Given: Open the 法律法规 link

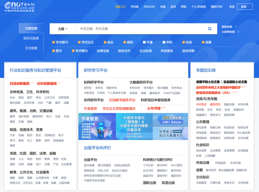Looking at the screenshot, I should 103,51.
